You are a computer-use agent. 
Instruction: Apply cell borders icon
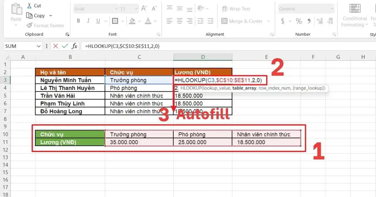[115, 21]
